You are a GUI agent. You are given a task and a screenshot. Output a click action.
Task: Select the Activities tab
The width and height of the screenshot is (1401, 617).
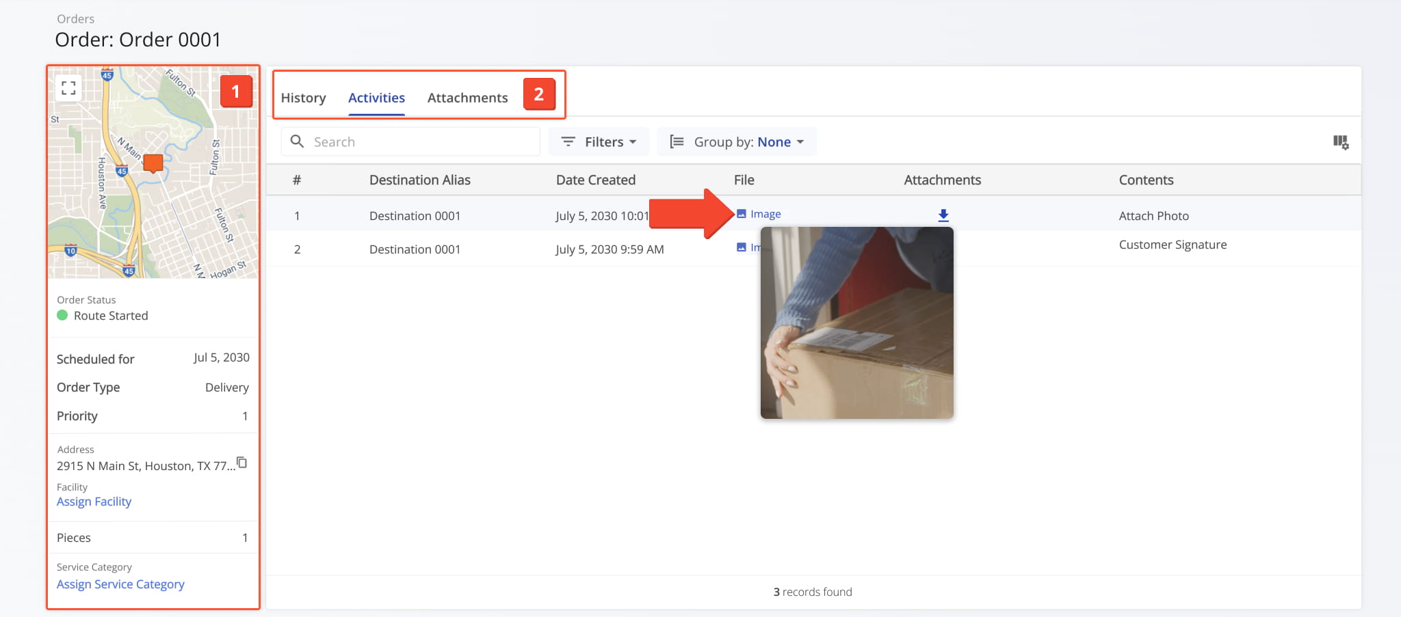(376, 98)
